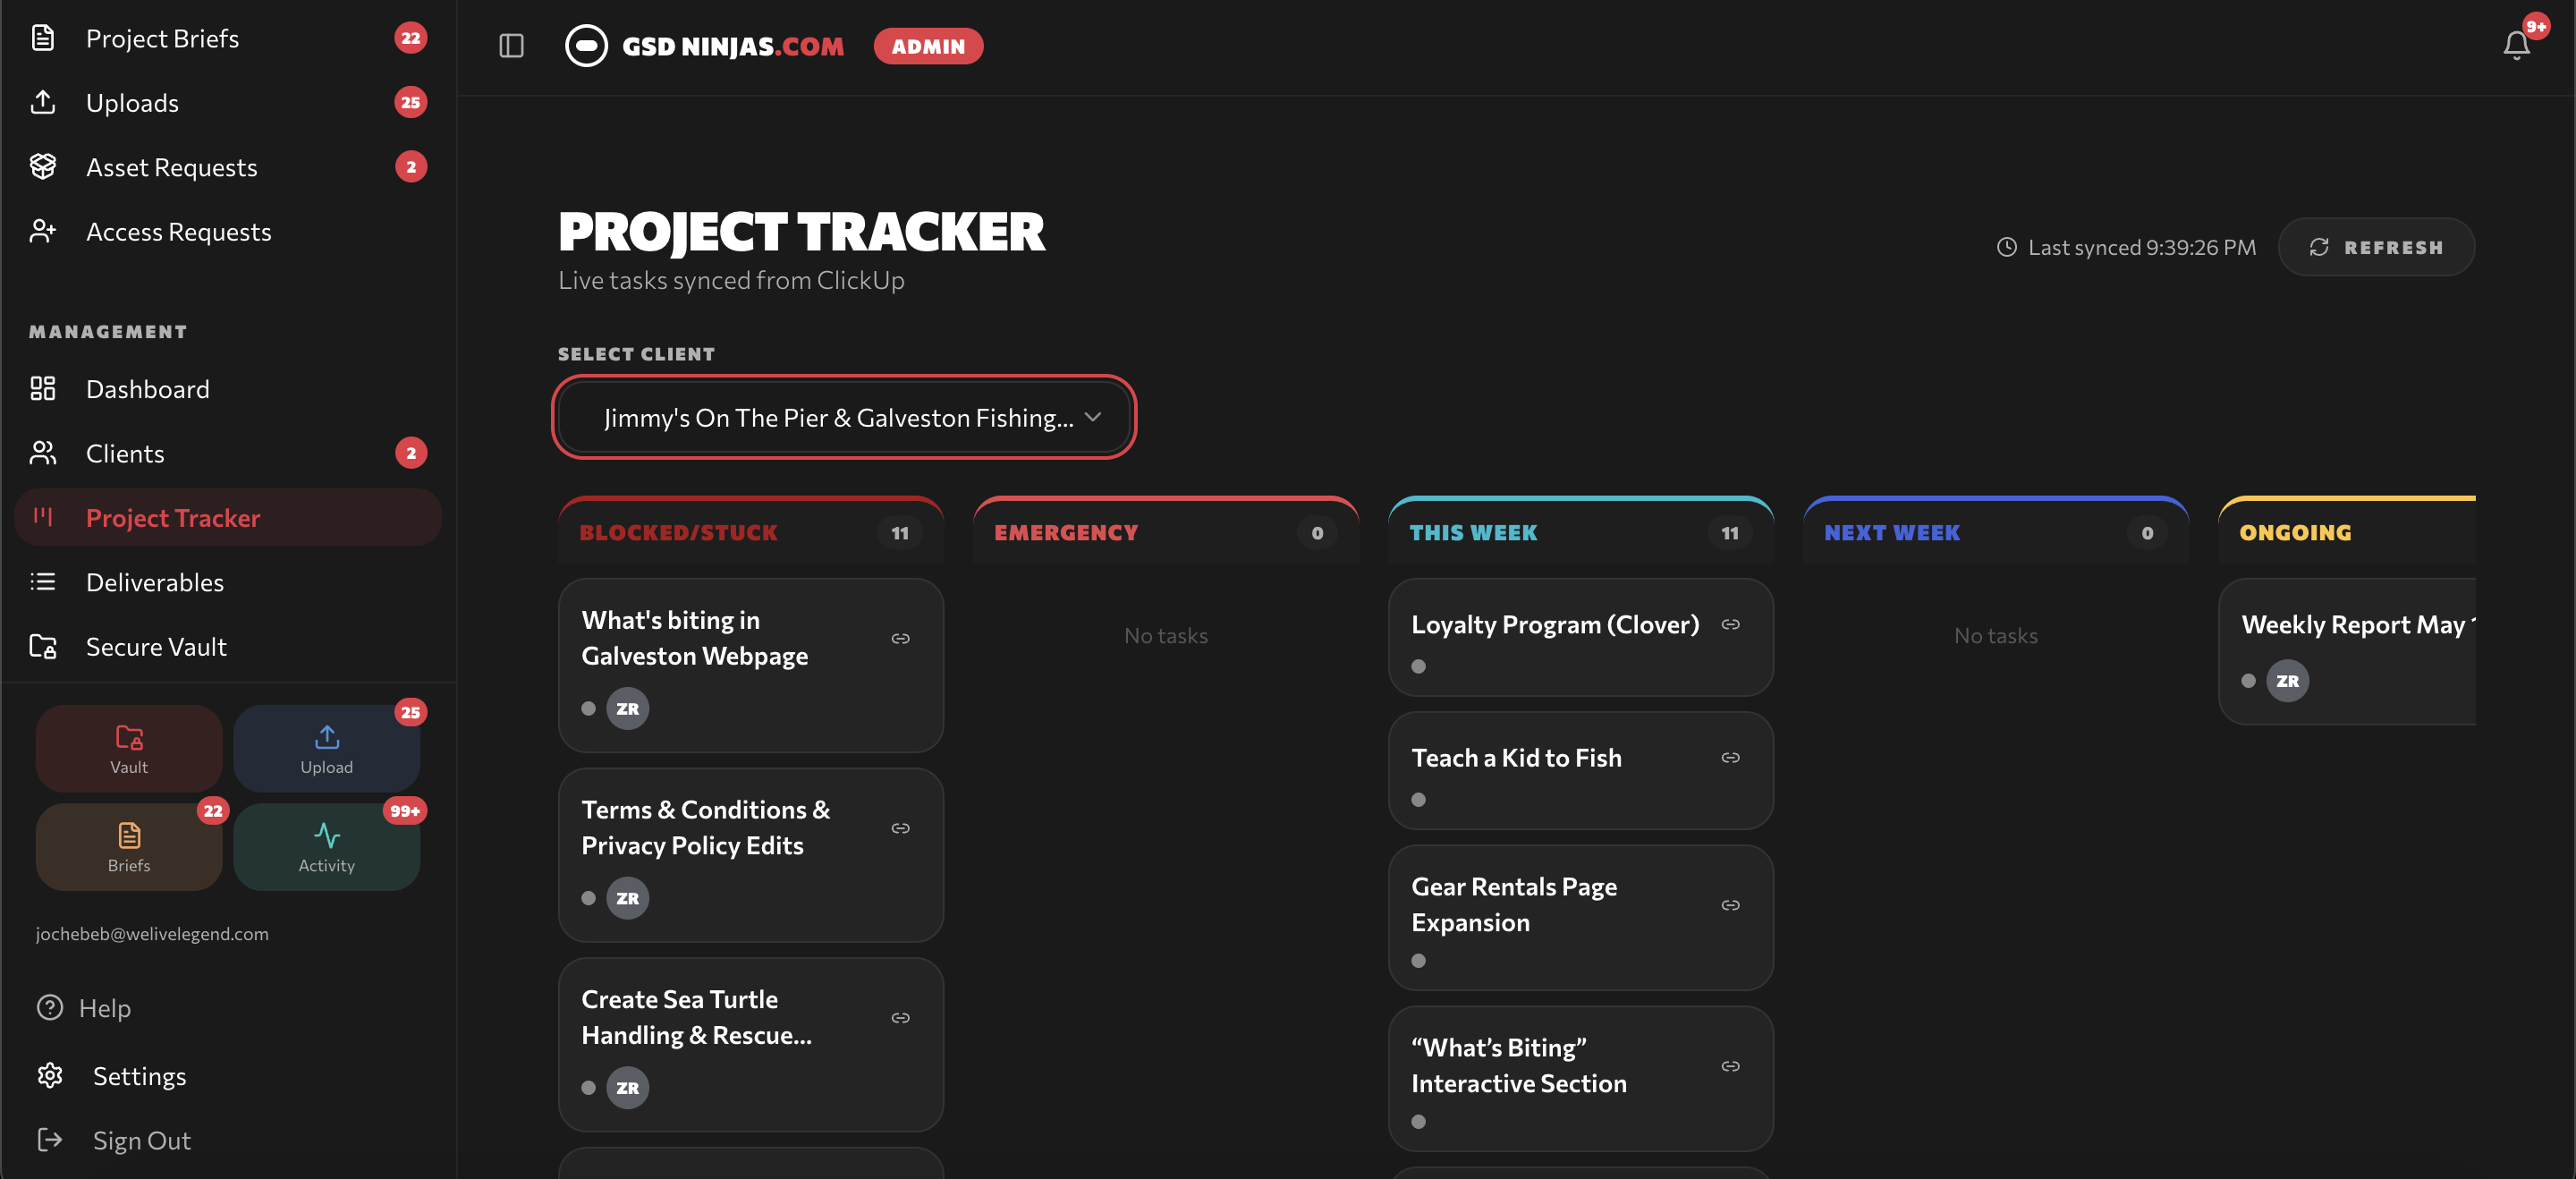The image size is (2576, 1179).
Task: Click the Blocked/Stuck column header
Action: tap(751, 532)
